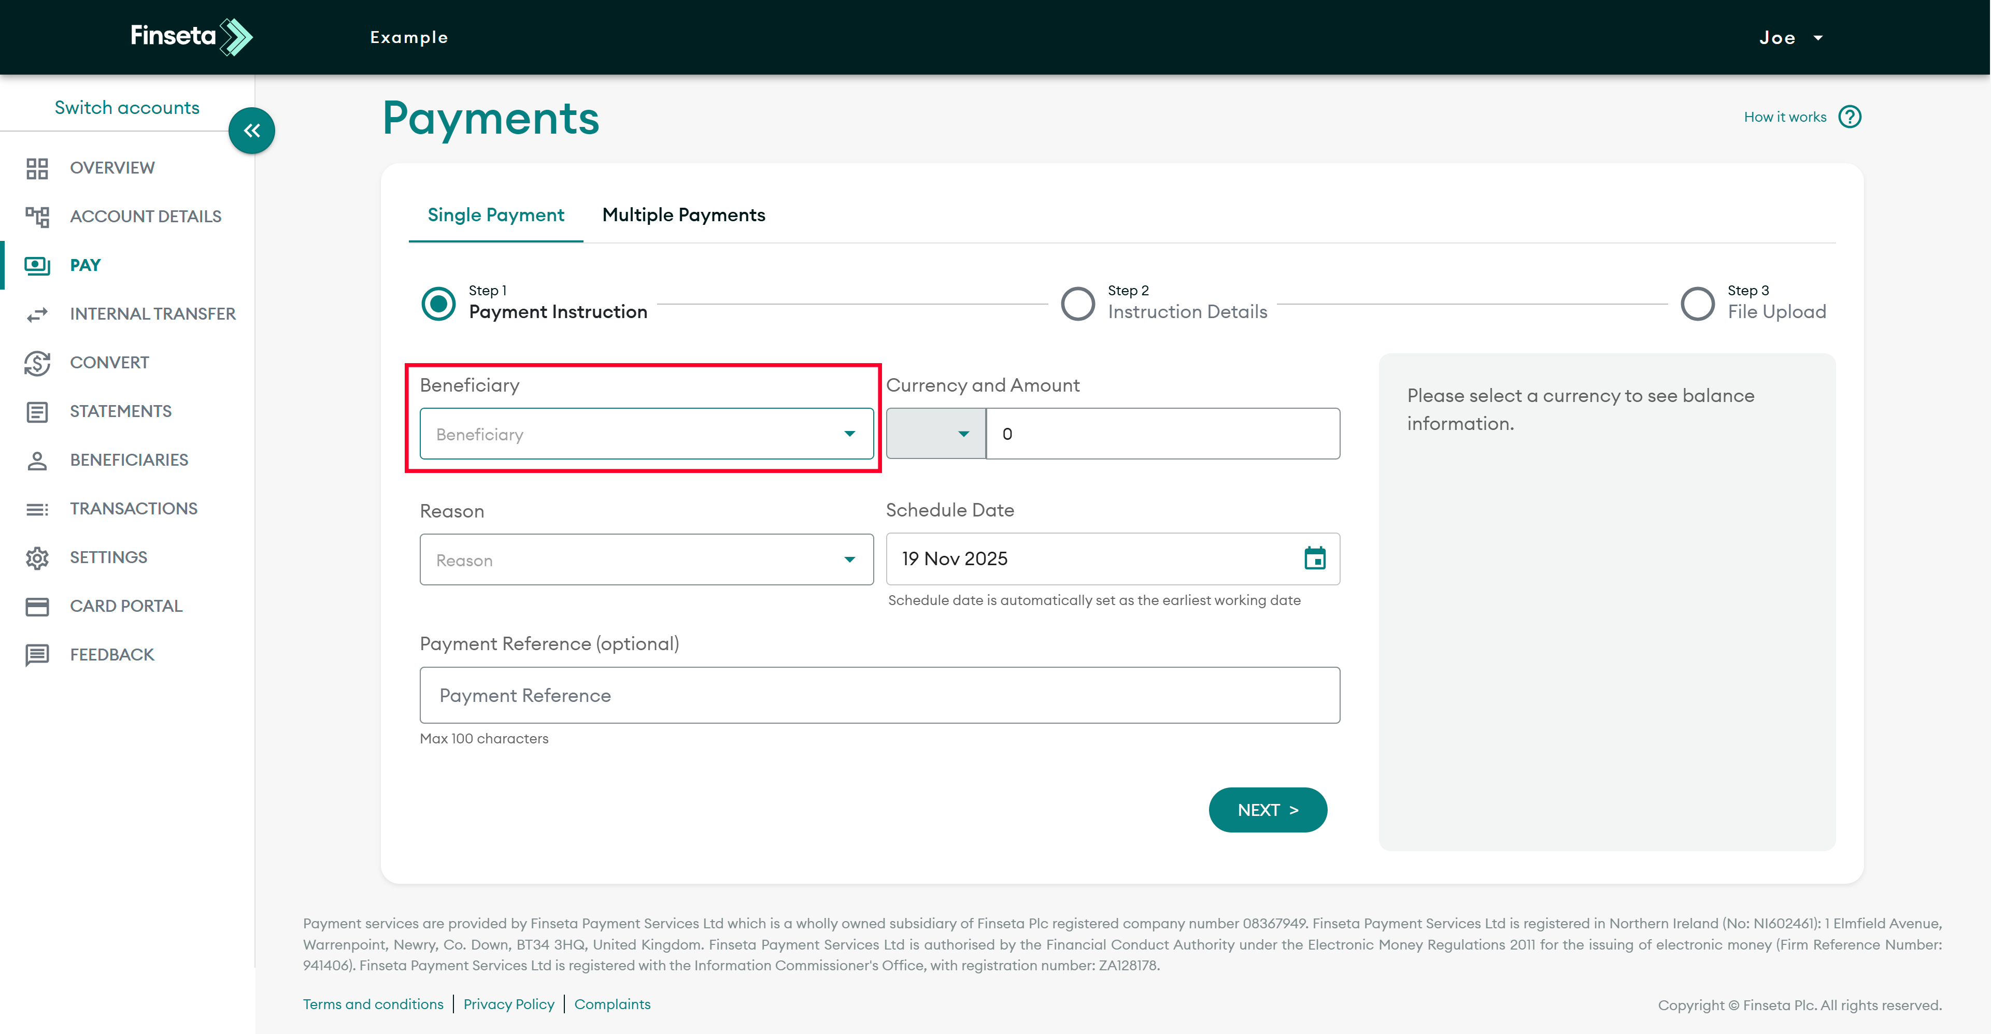Screen dimensions: 1991x1034
Task: Collapse sidebar with double chevron button
Action: pyautogui.click(x=251, y=131)
